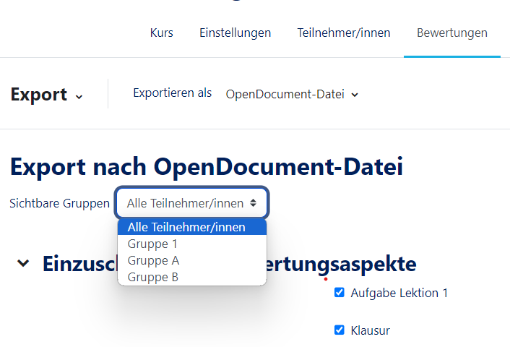Uncheck the Aufgabe Lektion 1 checkbox

coord(340,293)
